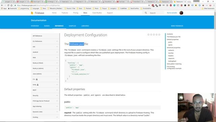Open the Languages bookmarks folder
Viewport: 216px width, 122px height.
[35, 8]
